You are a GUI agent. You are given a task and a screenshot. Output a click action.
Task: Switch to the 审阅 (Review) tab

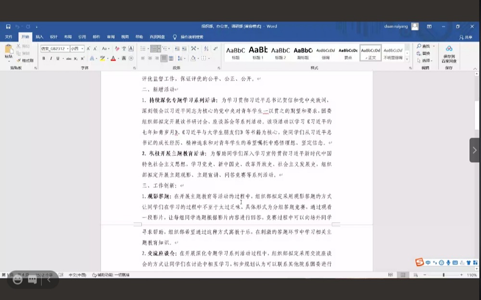(111, 37)
